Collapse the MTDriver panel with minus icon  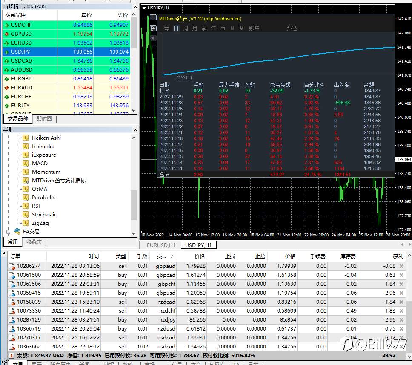click(153, 18)
